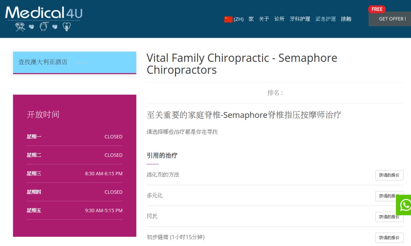
Task: Click the Vital Family Chiropractic heading
Action: coord(242,64)
